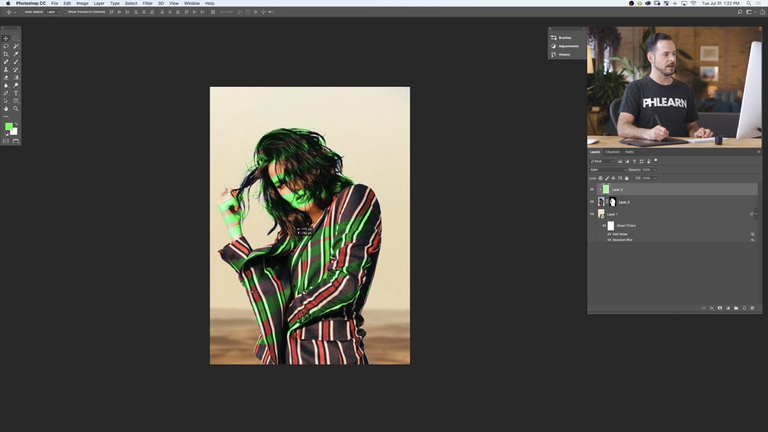Reset default foreground and background colors
This screenshot has width=768, height=432.
click(6, 134)
